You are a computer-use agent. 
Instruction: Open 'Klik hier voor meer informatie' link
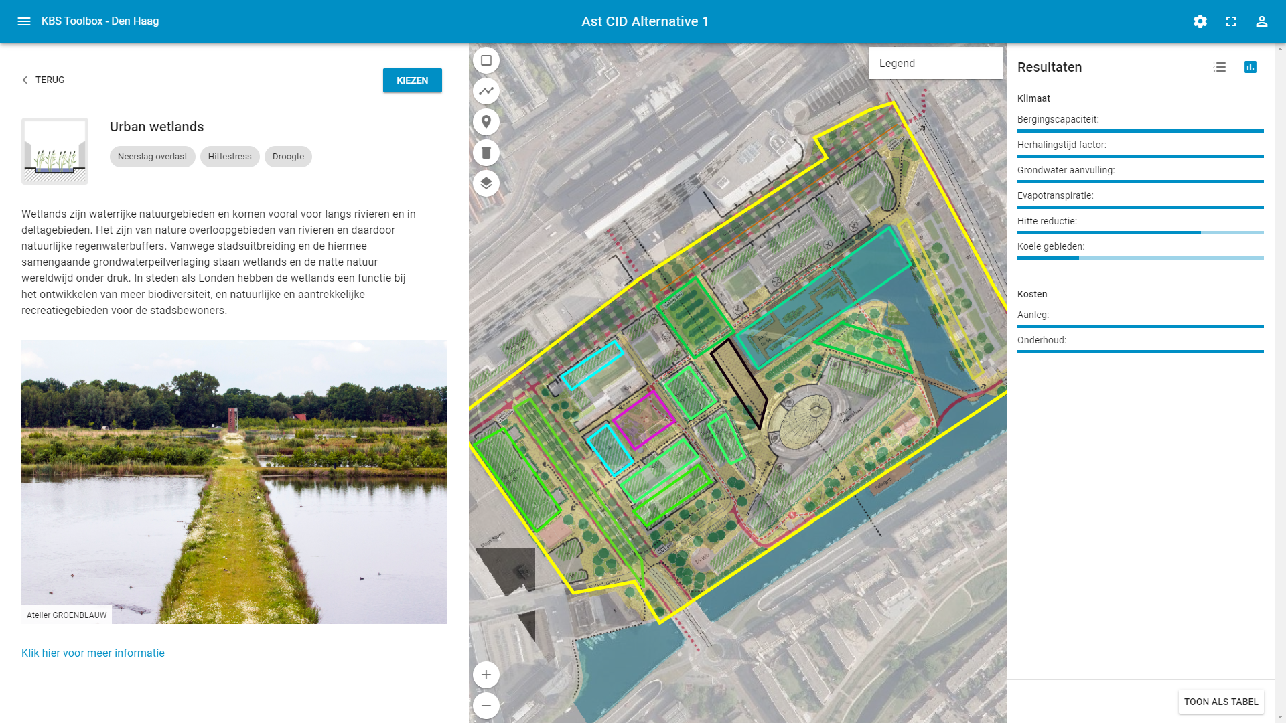pos(93,653)
